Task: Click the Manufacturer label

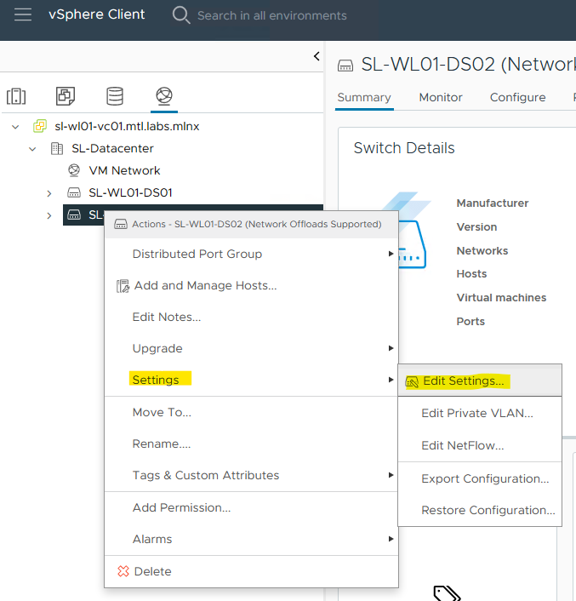Action: pos(493,203)
